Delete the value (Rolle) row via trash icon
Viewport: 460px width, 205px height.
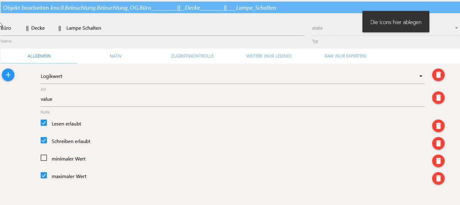[x=438, y=98]
